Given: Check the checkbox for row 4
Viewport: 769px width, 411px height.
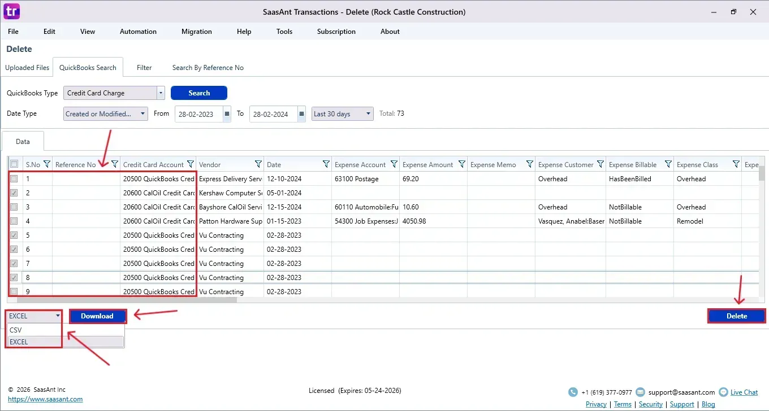Looking at the screenshot, I should 14,221.
